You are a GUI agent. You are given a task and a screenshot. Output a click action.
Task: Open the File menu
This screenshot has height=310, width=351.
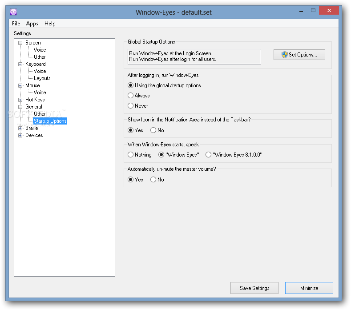pyautogui.click(x=16, y=24)
